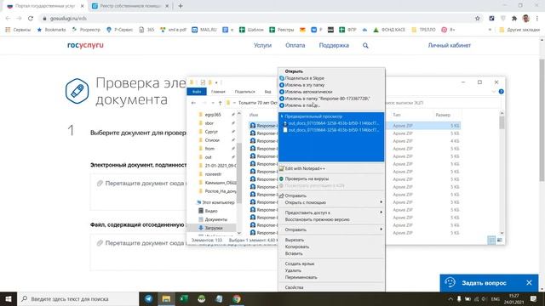Open the Росреестр bookmark
Screen dimensions: 545x306
[86, 30]
